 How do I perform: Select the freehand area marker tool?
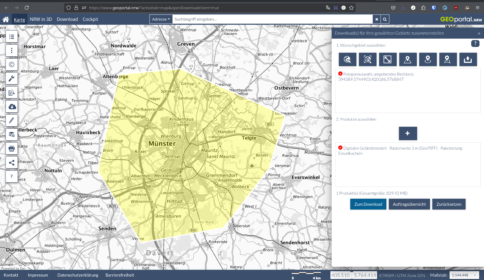[448, 60]
